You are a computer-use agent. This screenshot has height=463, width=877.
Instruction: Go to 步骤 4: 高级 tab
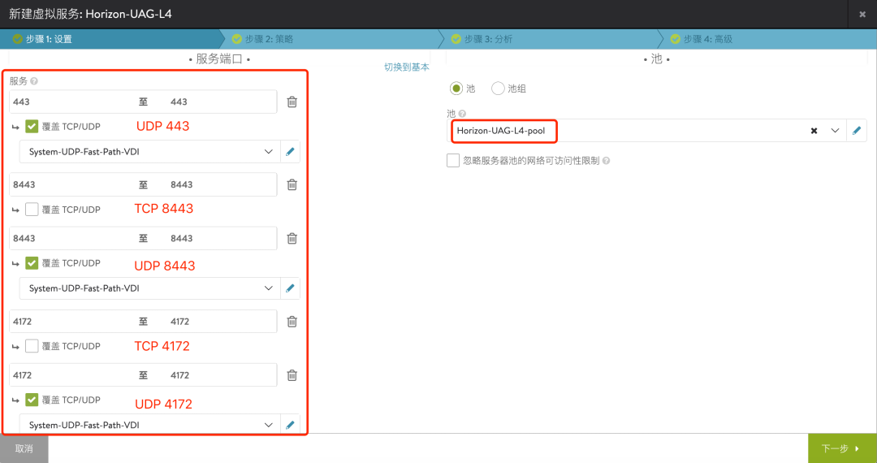767,39
